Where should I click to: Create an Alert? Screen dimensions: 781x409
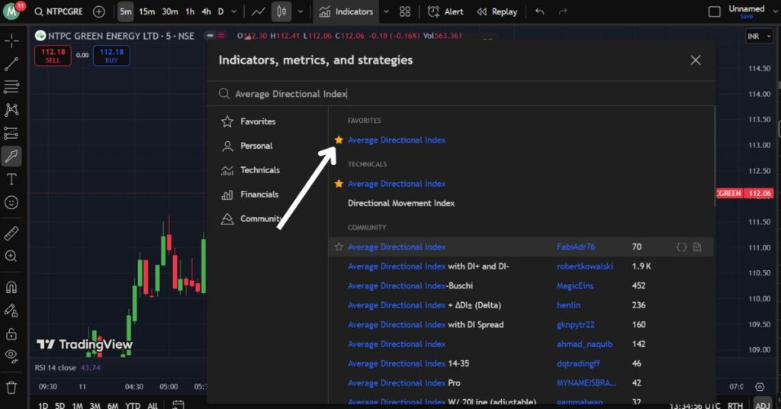[x=445, y=11]
